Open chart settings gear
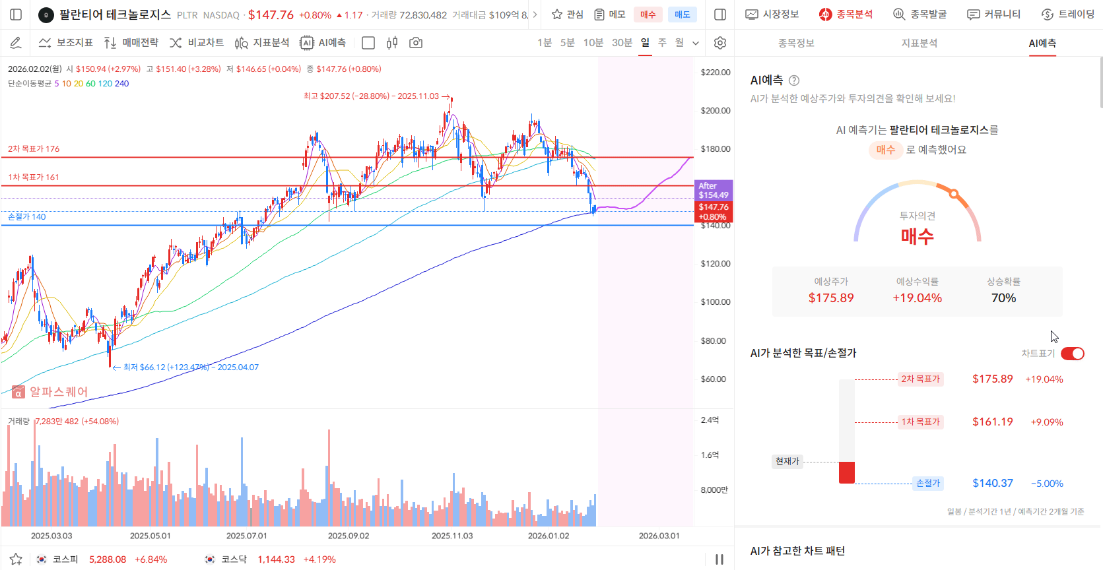The image size is (1103, 570). pyautogui.click(x=720, y=43)
